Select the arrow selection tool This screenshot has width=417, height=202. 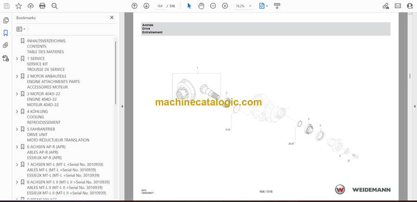tap(189, 6)
